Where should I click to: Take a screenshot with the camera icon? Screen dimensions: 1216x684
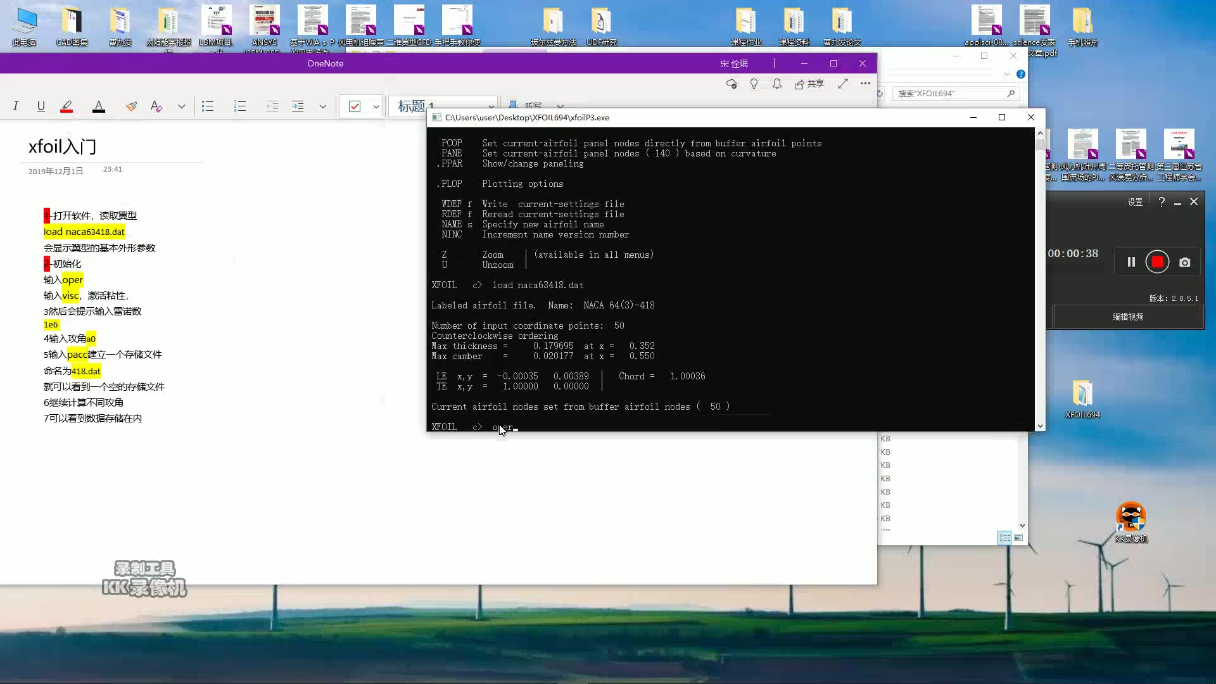pos(1184,262)
